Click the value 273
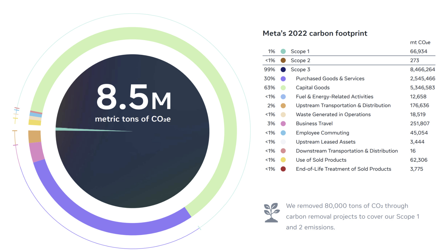 (x=415, y=60)
